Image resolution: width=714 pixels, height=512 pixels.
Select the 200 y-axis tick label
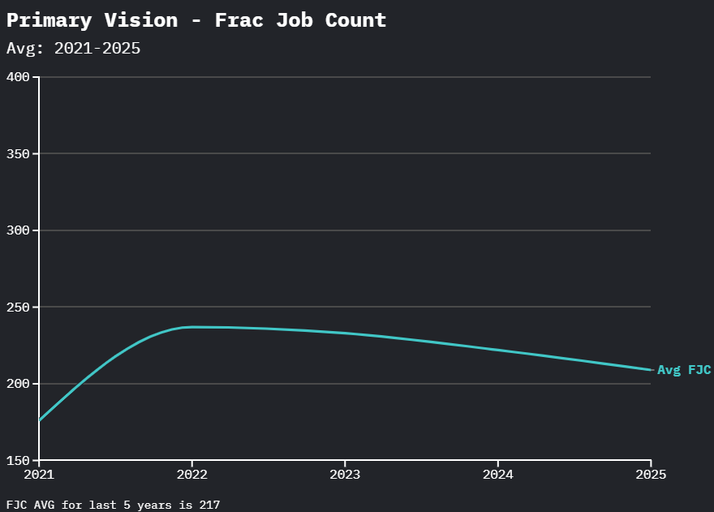18,384
